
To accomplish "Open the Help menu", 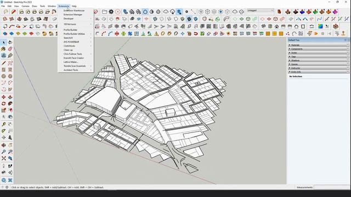I will point(74,6).
